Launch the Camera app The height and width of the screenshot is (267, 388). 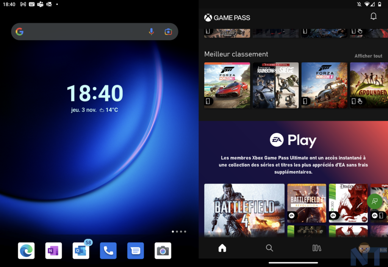point(163,251)
